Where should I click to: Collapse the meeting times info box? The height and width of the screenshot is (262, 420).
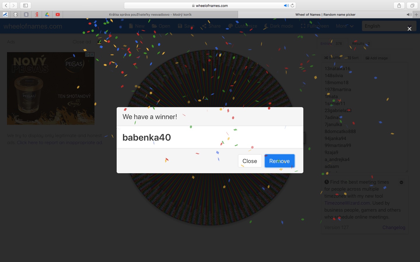click(x=401, y=182)
